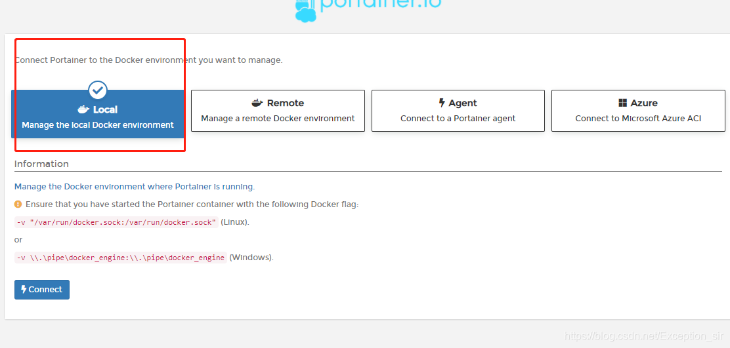
Task: Click the orange warning icon before Ensure
Action: (18, 204)
